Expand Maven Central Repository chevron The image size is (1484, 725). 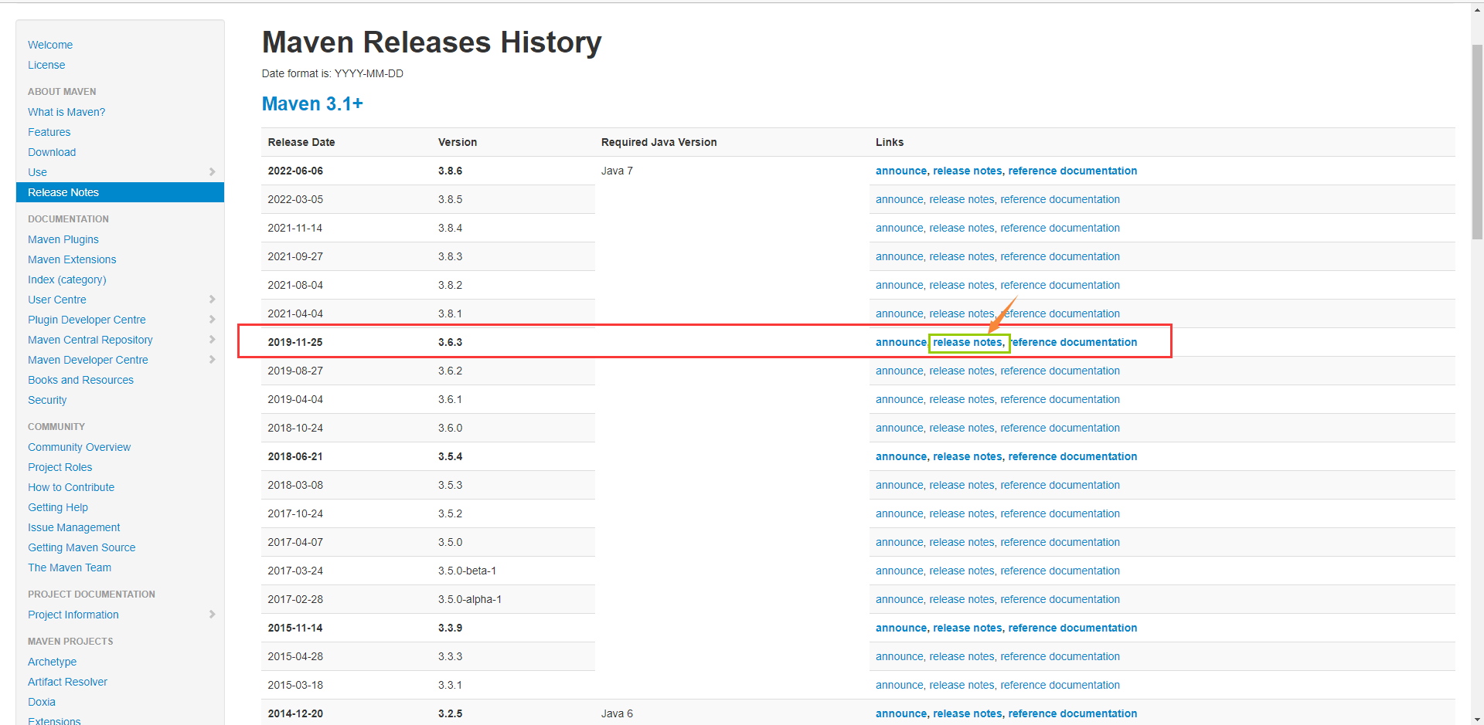[x=212, y=339]
